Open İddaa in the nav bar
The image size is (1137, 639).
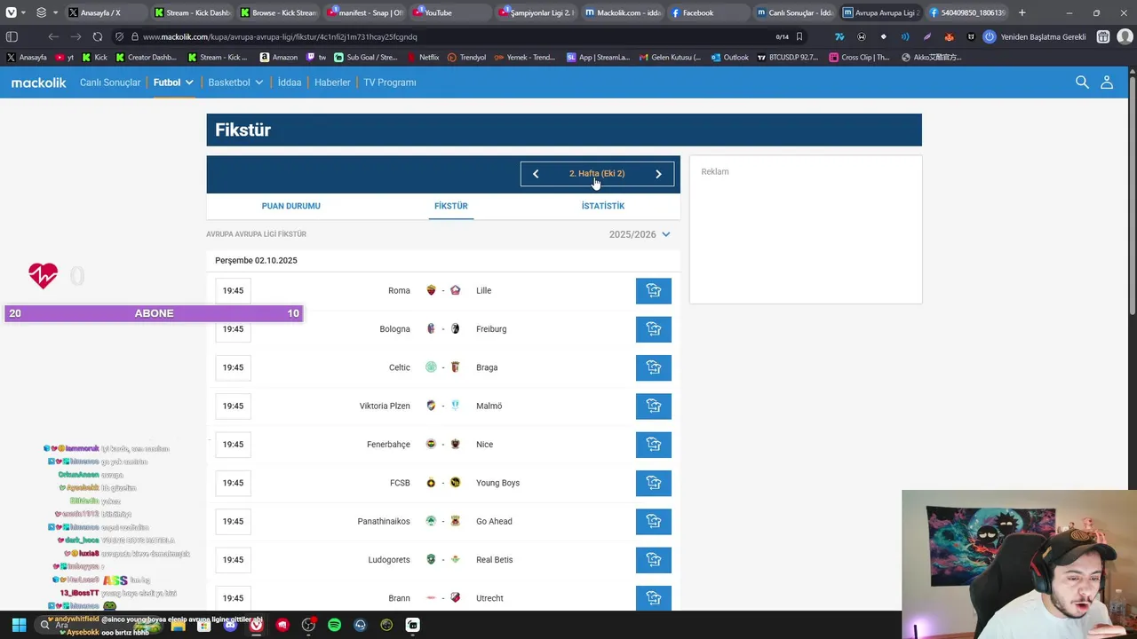[x=290, y=83]
